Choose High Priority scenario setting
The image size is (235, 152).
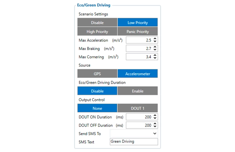tap(97, 32)
